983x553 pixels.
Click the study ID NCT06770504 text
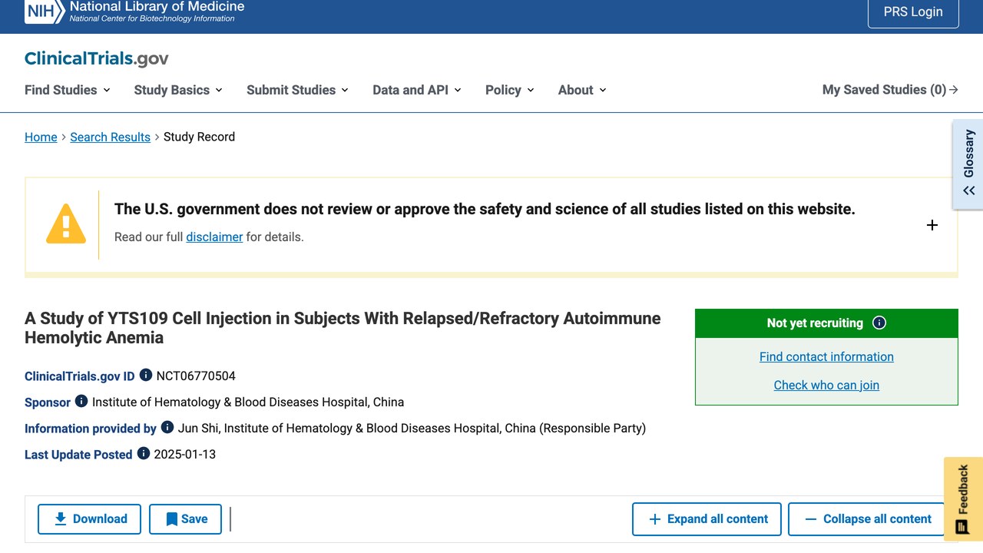pyautogui.click(x=196, y=376)
